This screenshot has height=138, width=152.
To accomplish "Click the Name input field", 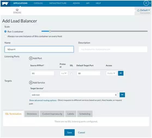I will point(39,49).
